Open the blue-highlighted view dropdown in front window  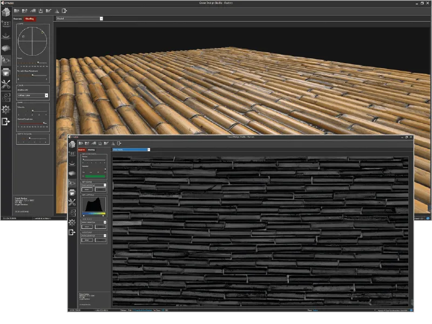[131, 150]
